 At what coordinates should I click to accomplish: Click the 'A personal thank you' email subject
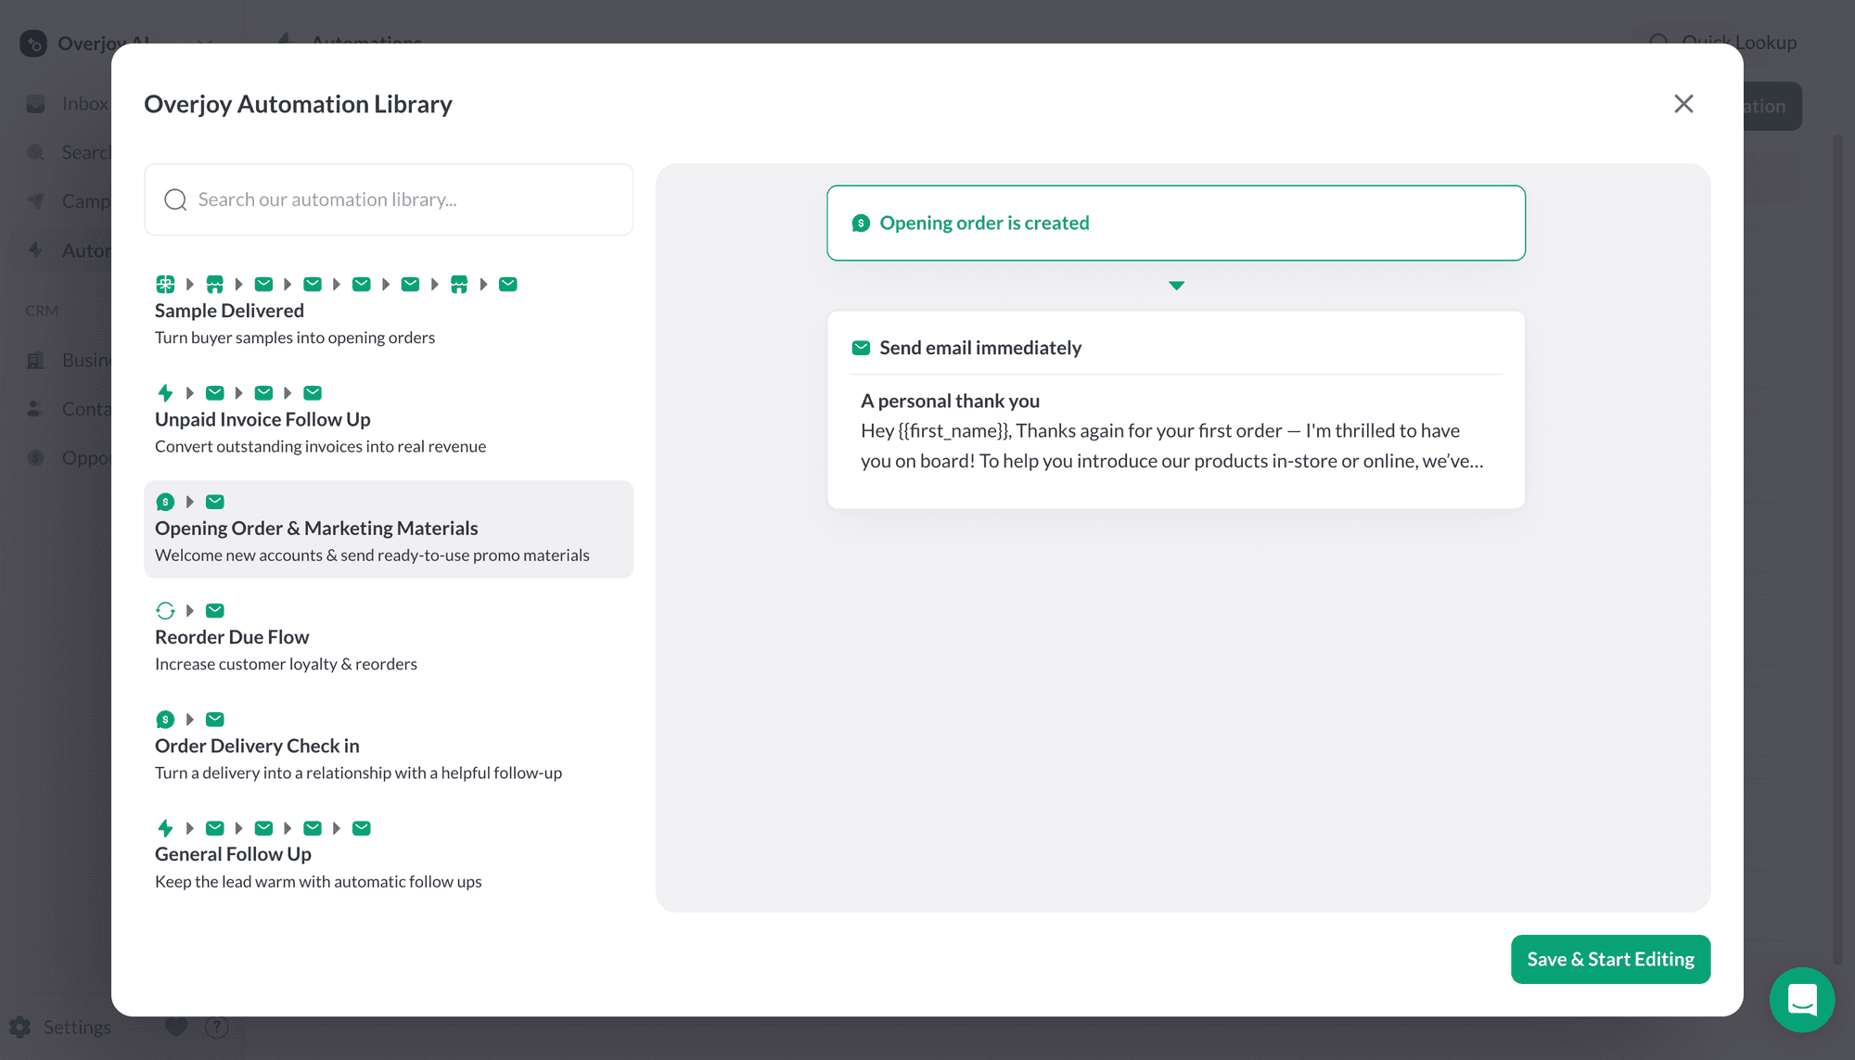tap(950, 401)
